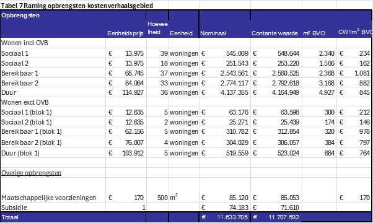The height and width of the screenshot is (223, 373).
Task: Click the CW per m² value 978
Action: [364, 131]
